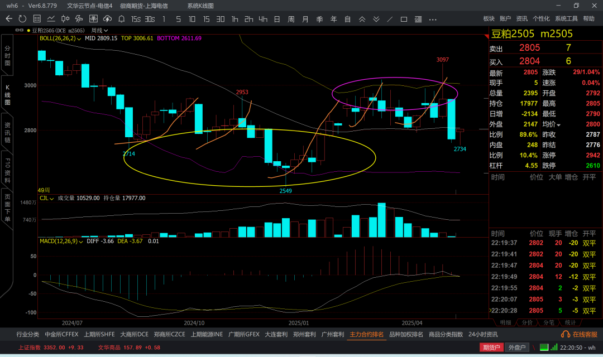Select the 30s period
Viewport: 603px width, 357px height.
[150, 19]
